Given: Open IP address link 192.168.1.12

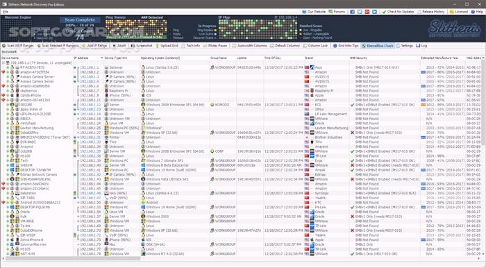Looking at the screenshot, I should click(90, 105).
